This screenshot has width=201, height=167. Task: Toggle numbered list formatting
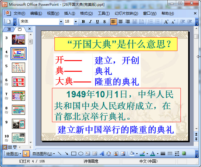pyautogui.click(x=151, y=21)
